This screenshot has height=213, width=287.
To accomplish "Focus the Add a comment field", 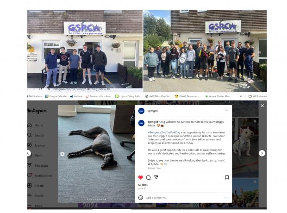I will [x=184, y=198].
